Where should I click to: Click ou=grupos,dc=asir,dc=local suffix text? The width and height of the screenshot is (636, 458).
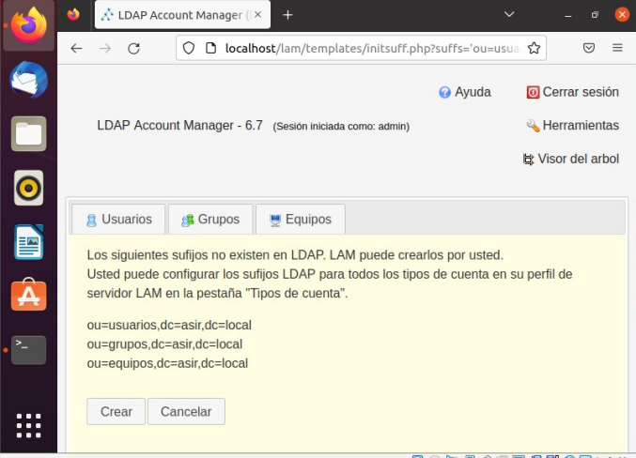tap(164, 344)
